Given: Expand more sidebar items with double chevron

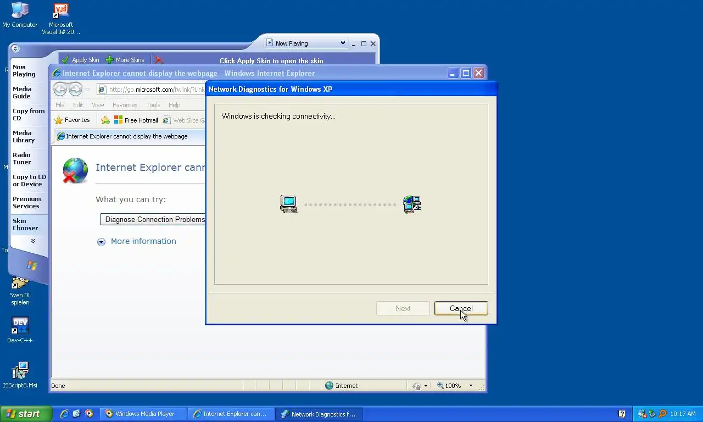Looking at the screenshot, I should (33, 241).
